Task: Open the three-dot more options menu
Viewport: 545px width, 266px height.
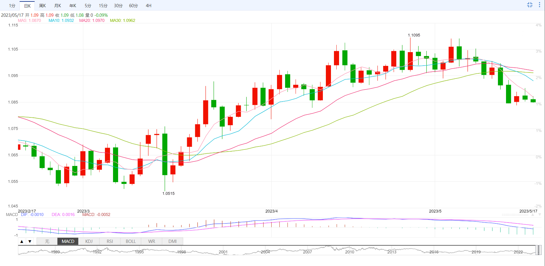Action: 539,5
